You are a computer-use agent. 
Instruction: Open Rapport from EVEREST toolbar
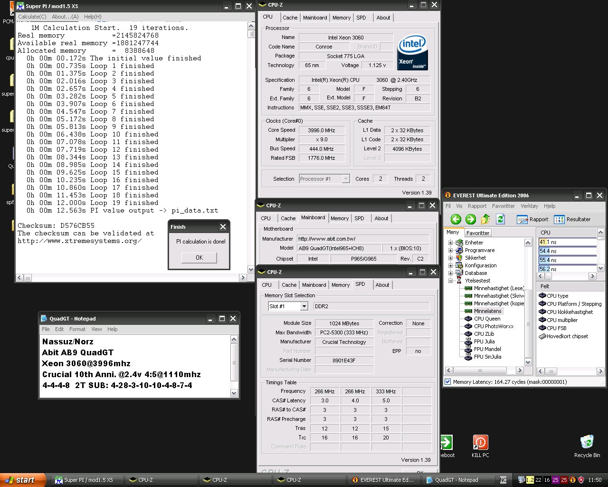532,219
